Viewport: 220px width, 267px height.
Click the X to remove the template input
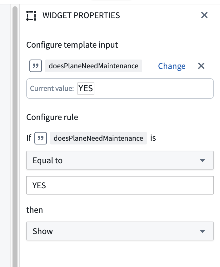pyautogui.click(x=201, y=66)
